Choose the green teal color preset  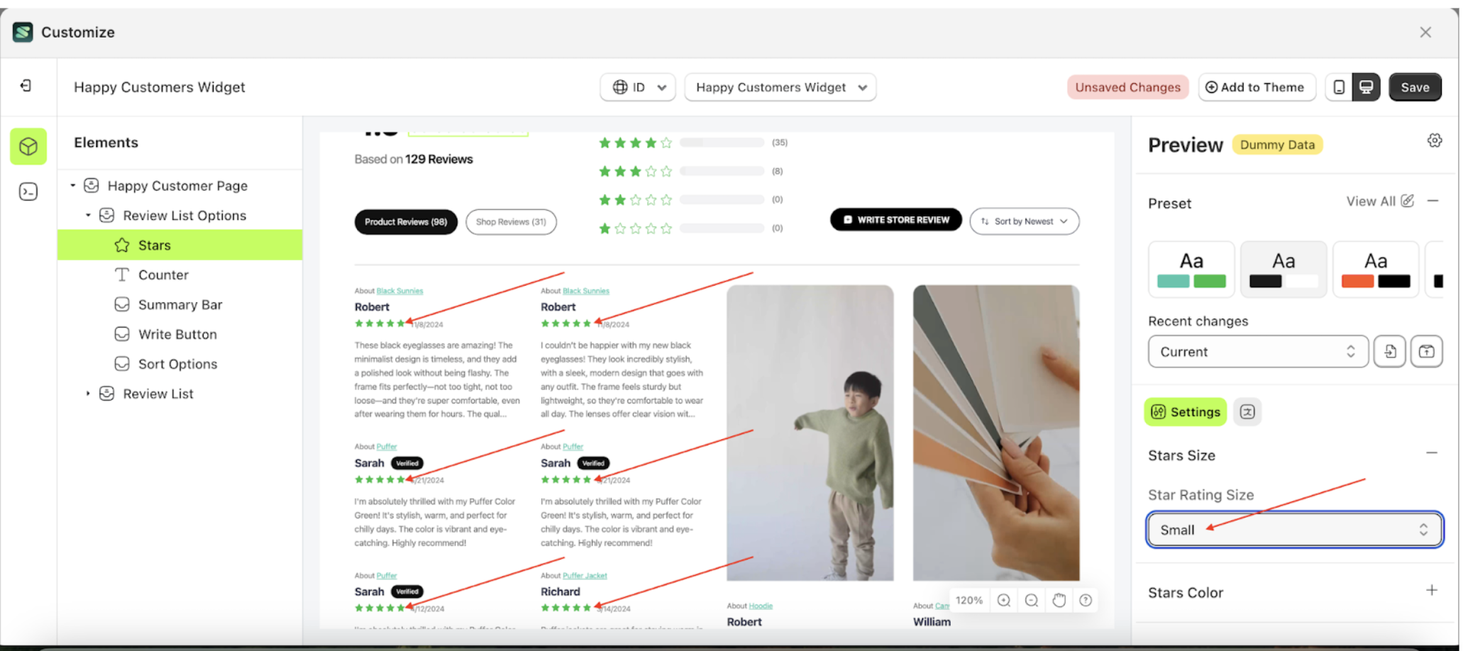(x=1191, y=269)
